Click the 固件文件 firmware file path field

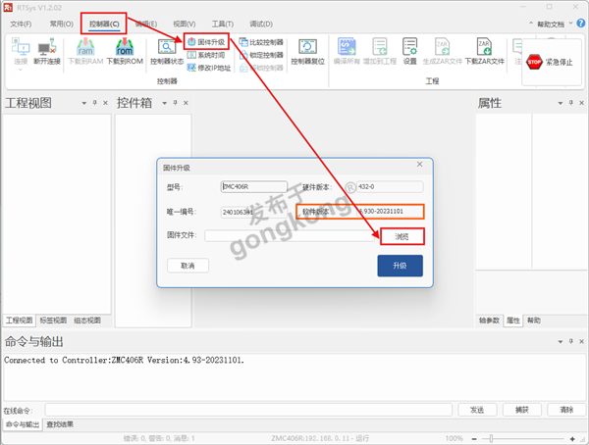290,235
